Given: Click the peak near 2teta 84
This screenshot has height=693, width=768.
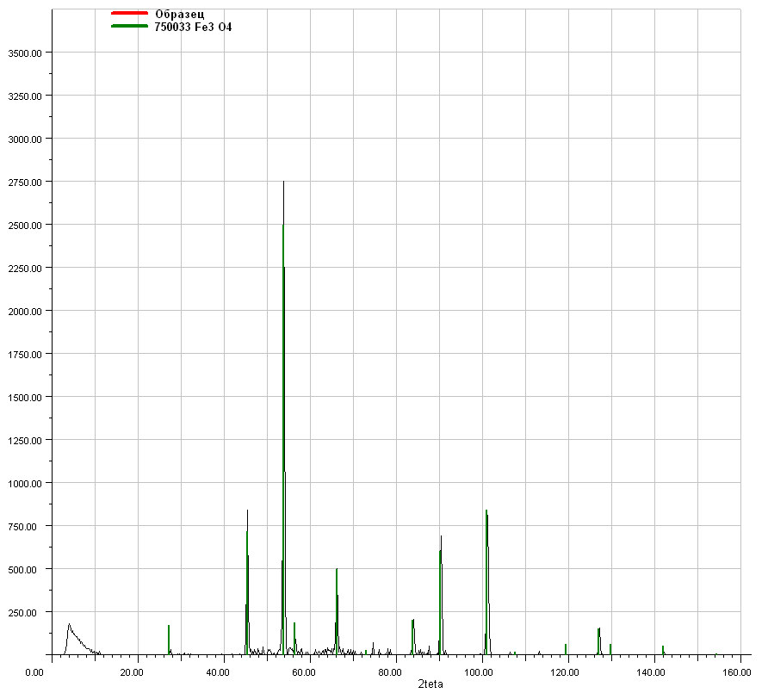Looking at the screenshot, I should click(413, 637).
